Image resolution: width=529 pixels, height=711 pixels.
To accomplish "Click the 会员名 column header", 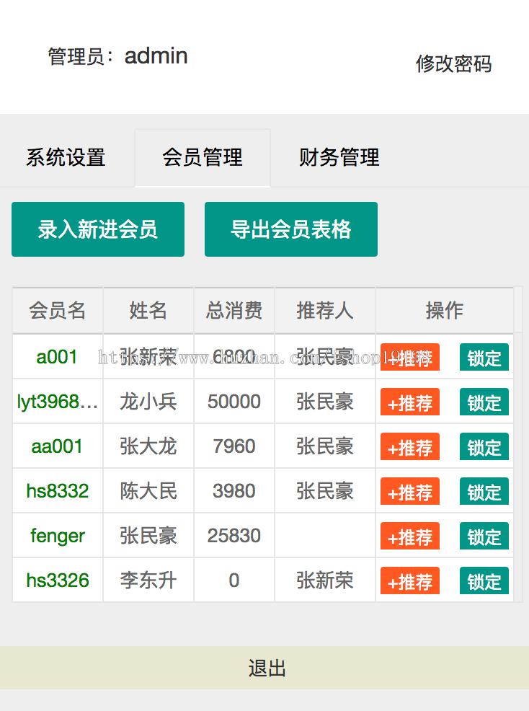I will point(58,311).
